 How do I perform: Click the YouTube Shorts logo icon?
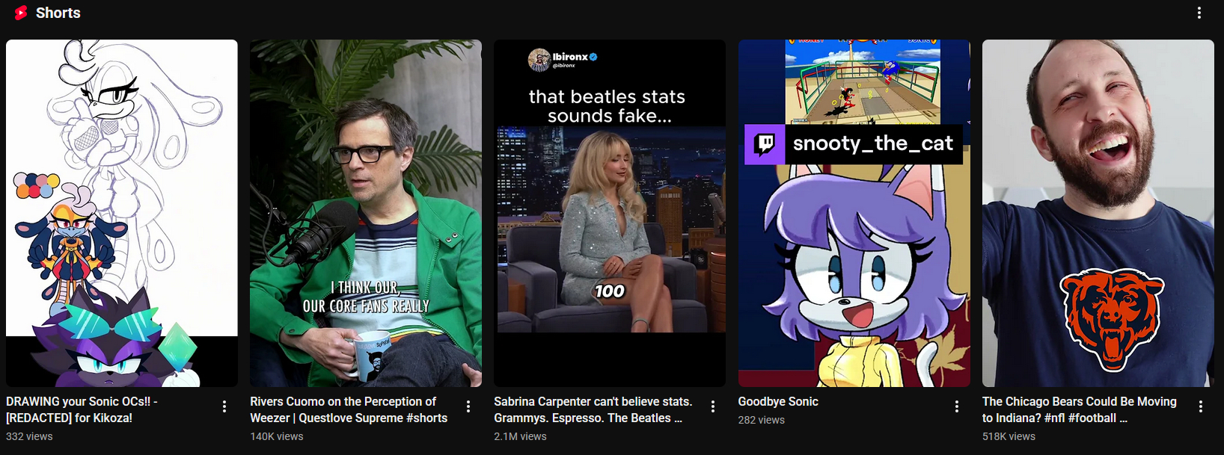21,13
